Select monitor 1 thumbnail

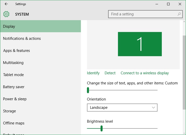click(x=140, y=44)
